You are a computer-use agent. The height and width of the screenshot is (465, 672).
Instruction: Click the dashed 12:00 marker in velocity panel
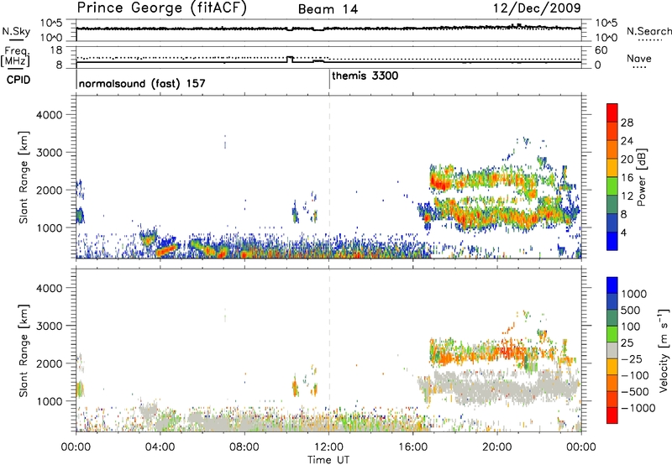tap(328, 350)
